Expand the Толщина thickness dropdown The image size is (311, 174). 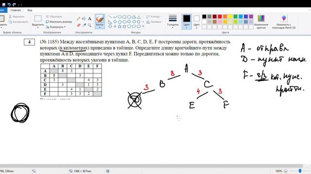[173, 22]
